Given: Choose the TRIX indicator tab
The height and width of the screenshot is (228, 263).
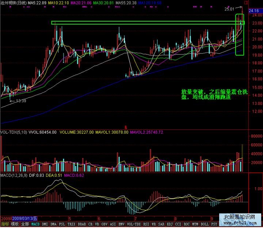Looking at the screenshot, I should click(x=71, y=224).
